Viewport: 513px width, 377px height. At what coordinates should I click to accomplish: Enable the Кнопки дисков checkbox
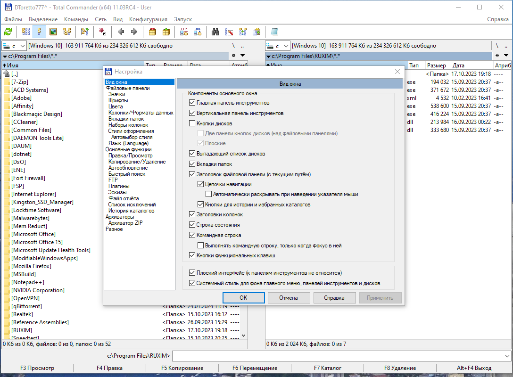(192, 123)
